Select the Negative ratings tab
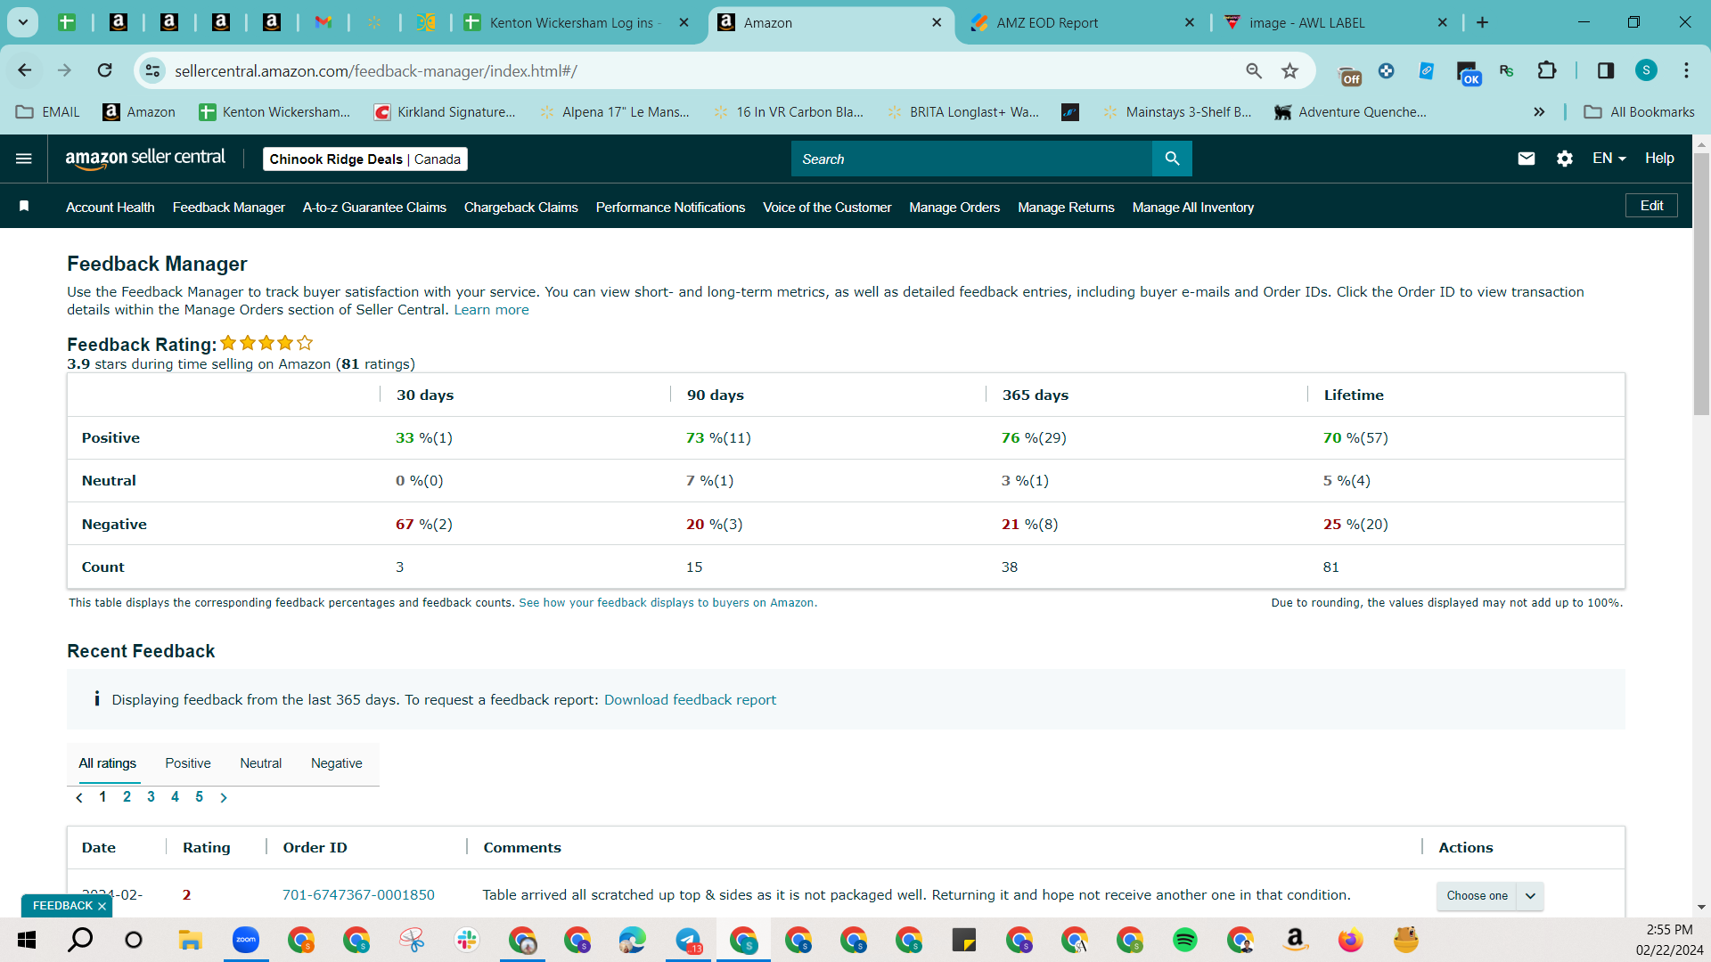1711x962 pixels. coord(336,763)
